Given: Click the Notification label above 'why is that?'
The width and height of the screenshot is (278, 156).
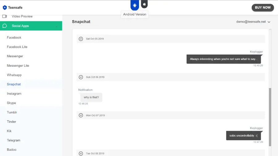Looking at the screenshot, I should coord(85,90).
